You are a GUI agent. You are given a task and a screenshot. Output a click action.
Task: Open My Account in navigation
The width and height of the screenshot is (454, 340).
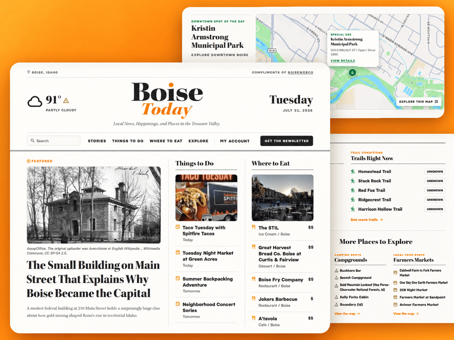click(235, 141)
